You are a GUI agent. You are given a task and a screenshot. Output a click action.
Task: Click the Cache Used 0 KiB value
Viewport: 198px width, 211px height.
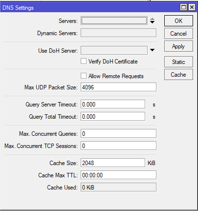118,187
